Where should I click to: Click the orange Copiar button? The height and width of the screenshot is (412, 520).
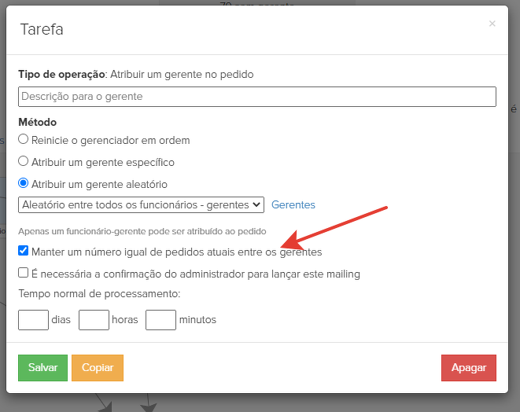point(98,367)
